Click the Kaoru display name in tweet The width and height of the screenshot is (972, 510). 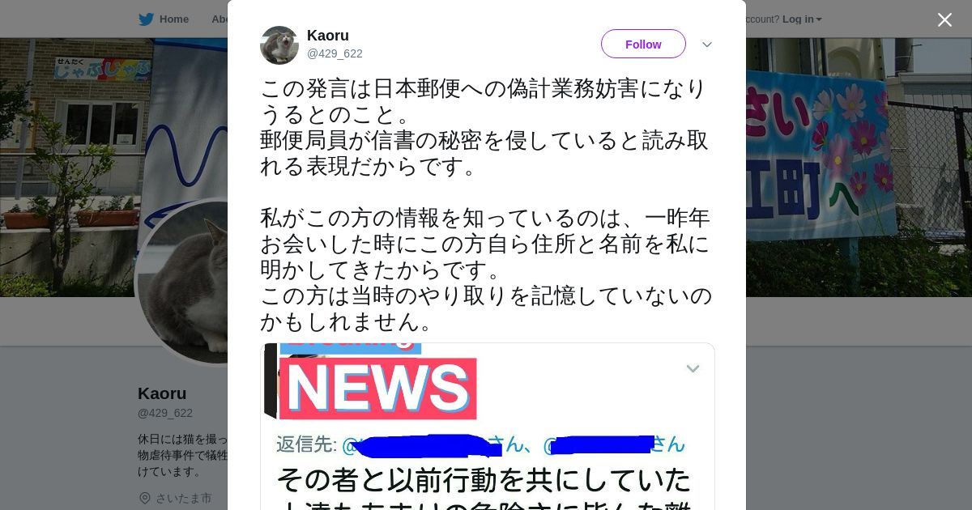tap(328, 36)
